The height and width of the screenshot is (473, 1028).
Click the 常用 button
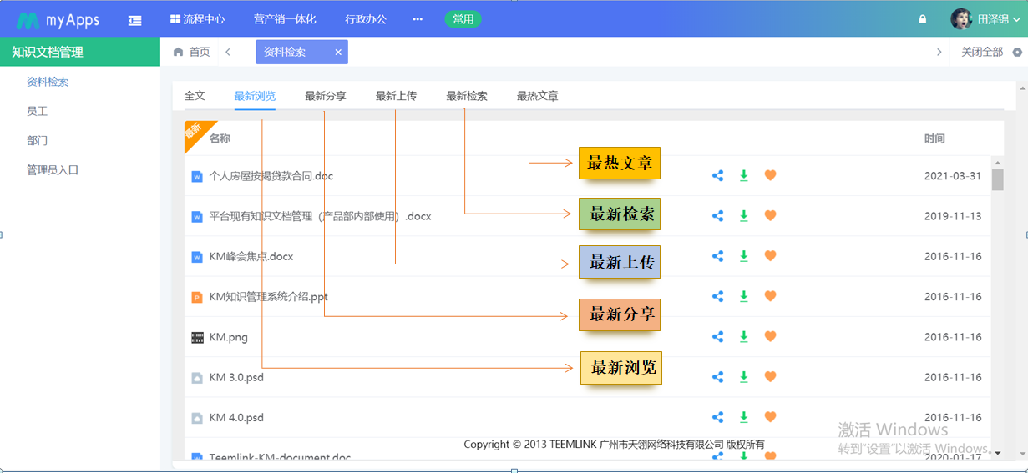click(463, 19)
